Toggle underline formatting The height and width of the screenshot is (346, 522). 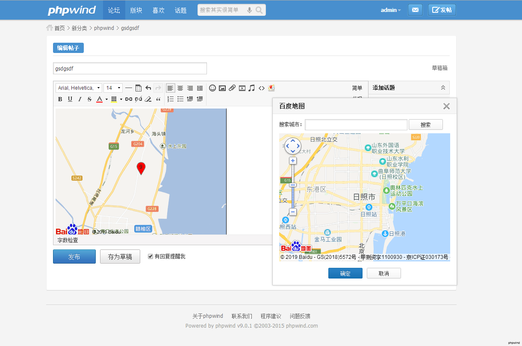coord(70,99)
